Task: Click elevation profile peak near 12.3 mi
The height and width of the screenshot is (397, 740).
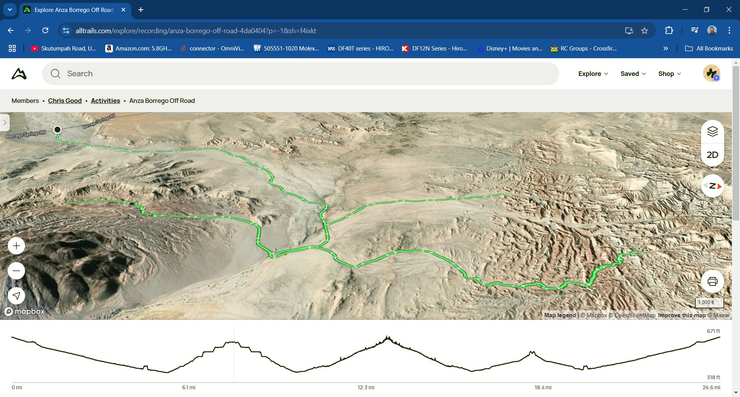Action: point(388,338)
